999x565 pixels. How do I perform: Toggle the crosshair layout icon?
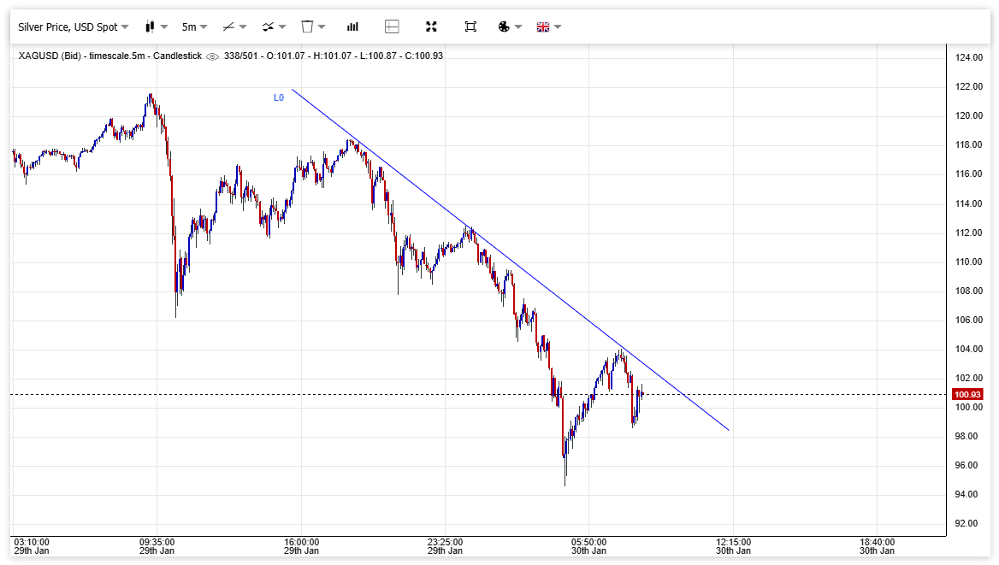click(x=392, y=26)
